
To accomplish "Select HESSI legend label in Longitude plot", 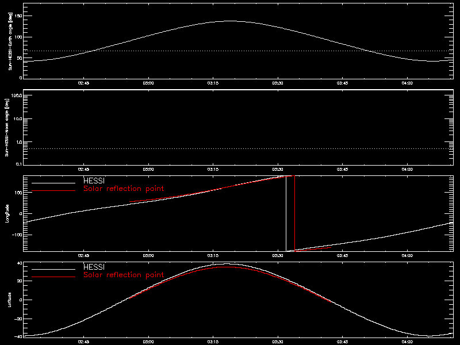I will [94, 181].
